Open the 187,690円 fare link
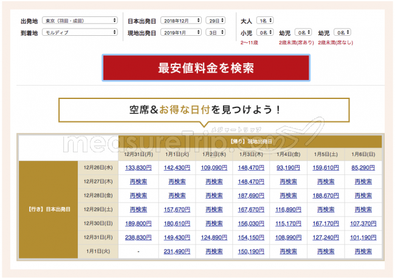Viewport: 395px width, 278px height. (251, 195)
